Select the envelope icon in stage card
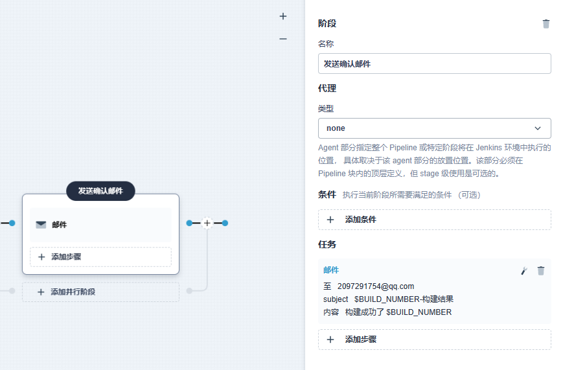Screen dimensions: 563x370 click(x=41, y=225)
